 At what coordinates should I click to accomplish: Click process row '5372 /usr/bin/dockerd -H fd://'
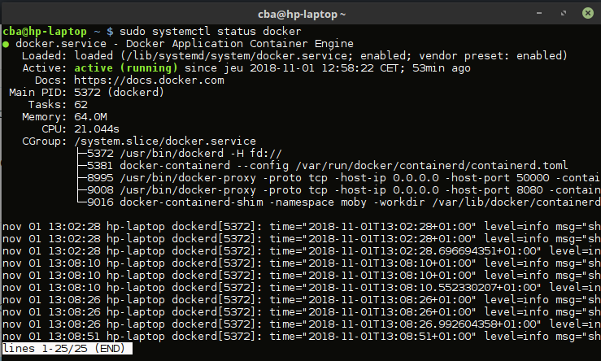[185, 154]
